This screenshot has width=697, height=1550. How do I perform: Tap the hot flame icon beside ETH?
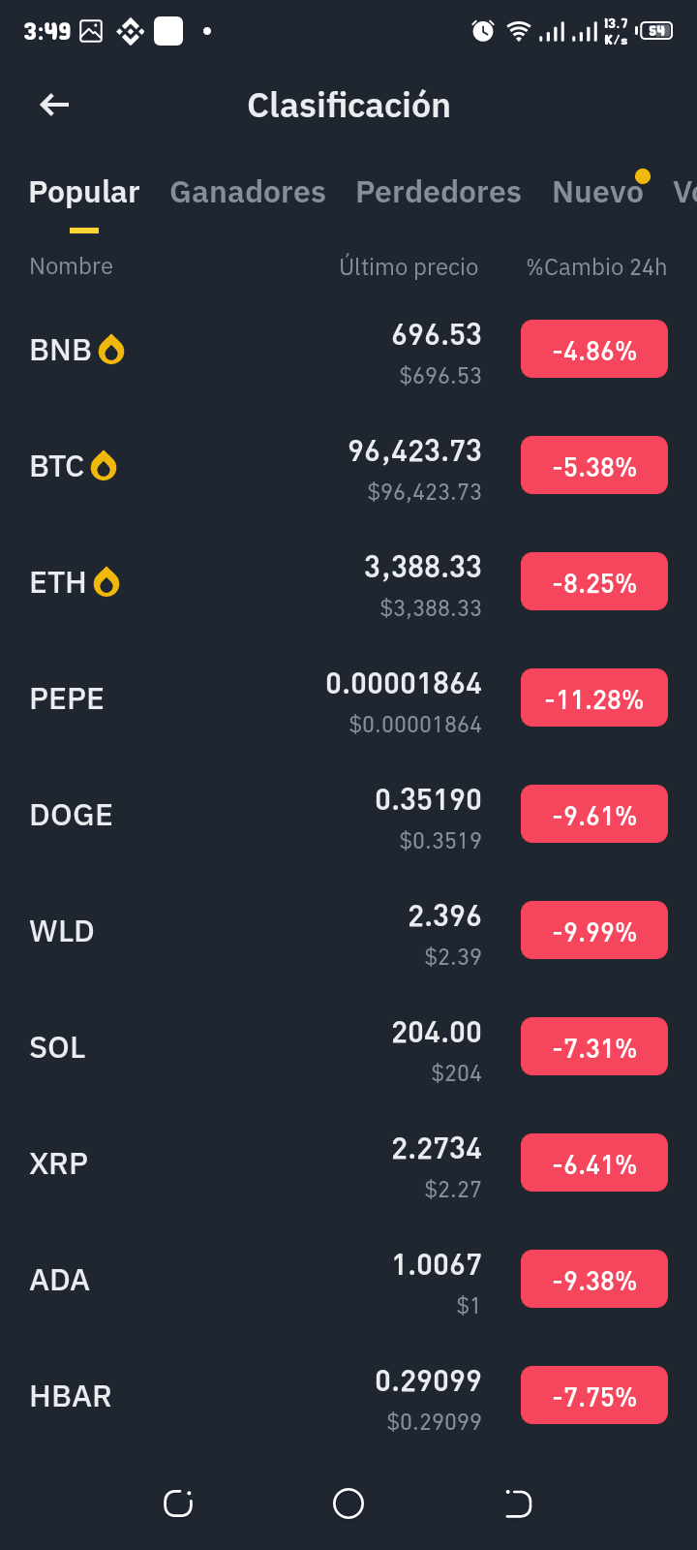(106, 582)
